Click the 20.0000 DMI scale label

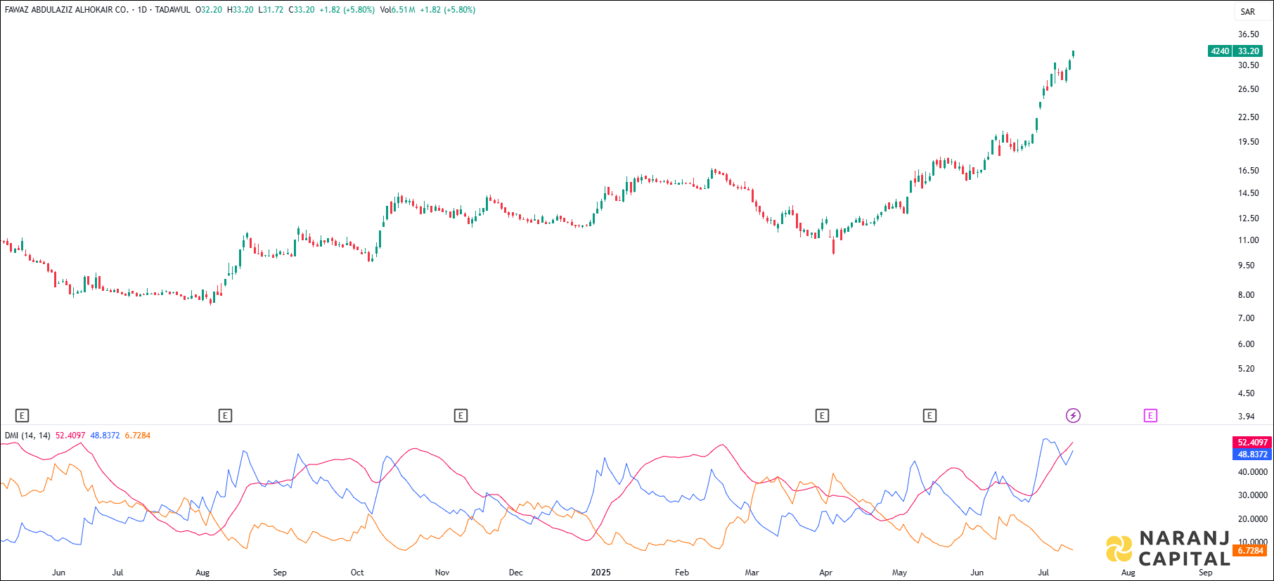pos(1253,519)
